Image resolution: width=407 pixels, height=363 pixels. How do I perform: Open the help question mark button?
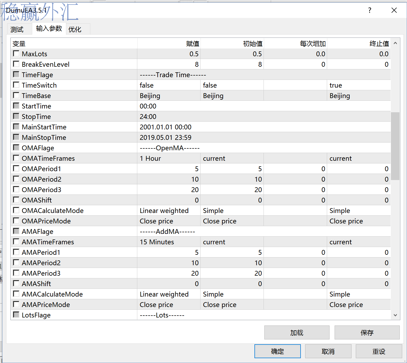point(370,10)
